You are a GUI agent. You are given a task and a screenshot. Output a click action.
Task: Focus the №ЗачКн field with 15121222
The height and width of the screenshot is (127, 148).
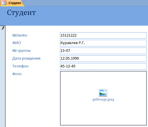point(103,35)
